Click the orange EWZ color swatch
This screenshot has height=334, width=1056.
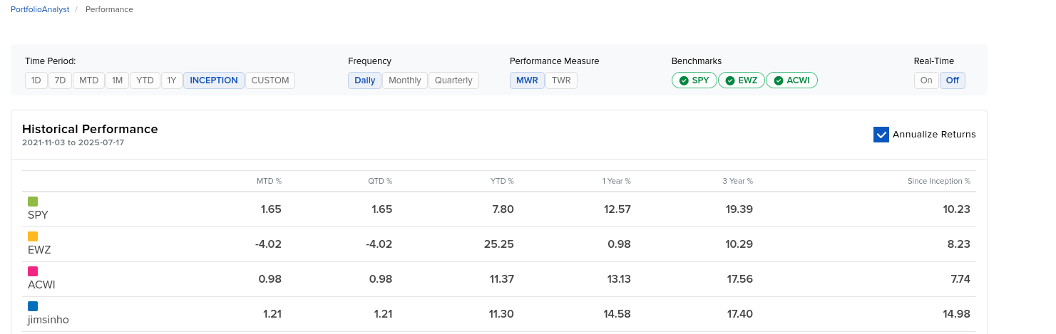click(33, 236)
